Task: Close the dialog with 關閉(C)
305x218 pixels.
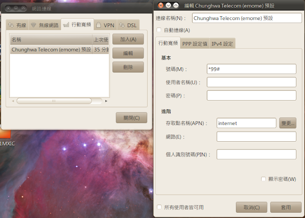Action: [x=132, y=117]
